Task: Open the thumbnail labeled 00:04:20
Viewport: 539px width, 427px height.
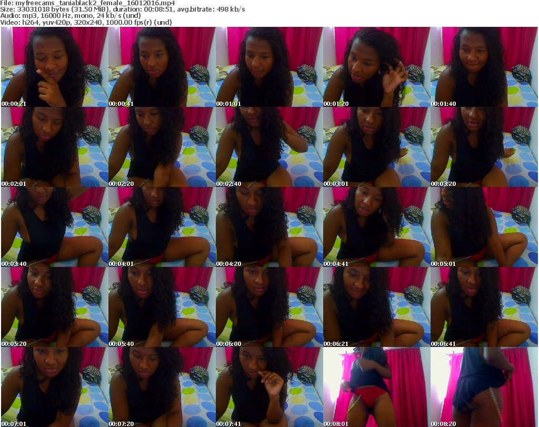Action: click(269, 227)
